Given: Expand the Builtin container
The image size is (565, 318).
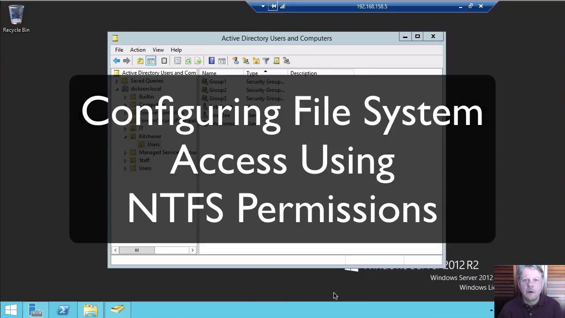Looking at the screenshot, I should 125,97.
